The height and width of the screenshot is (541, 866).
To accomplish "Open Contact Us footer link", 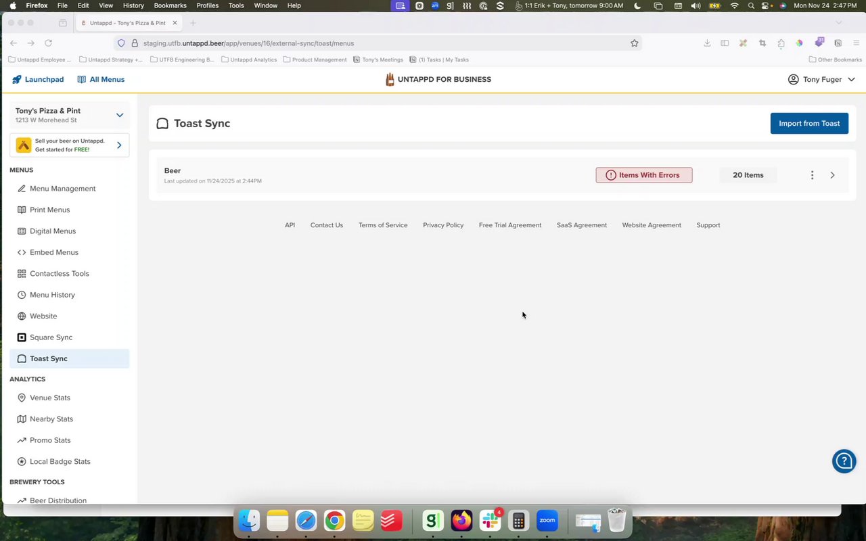I will (327, 225).
